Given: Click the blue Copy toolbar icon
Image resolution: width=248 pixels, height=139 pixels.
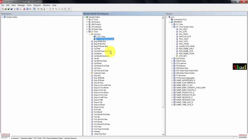Looking at the screenshot, I should click(x=27, y=9).
